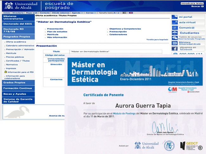Viewport: 206px width, 154px height.
Task: Focus the introduzca texto search field
Action: coord(192,3)
